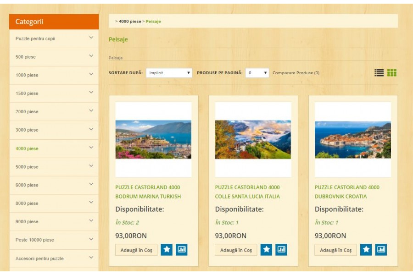Open 1500 piese category
This screenshot has height=275, width=413.
tap(27, 93)
